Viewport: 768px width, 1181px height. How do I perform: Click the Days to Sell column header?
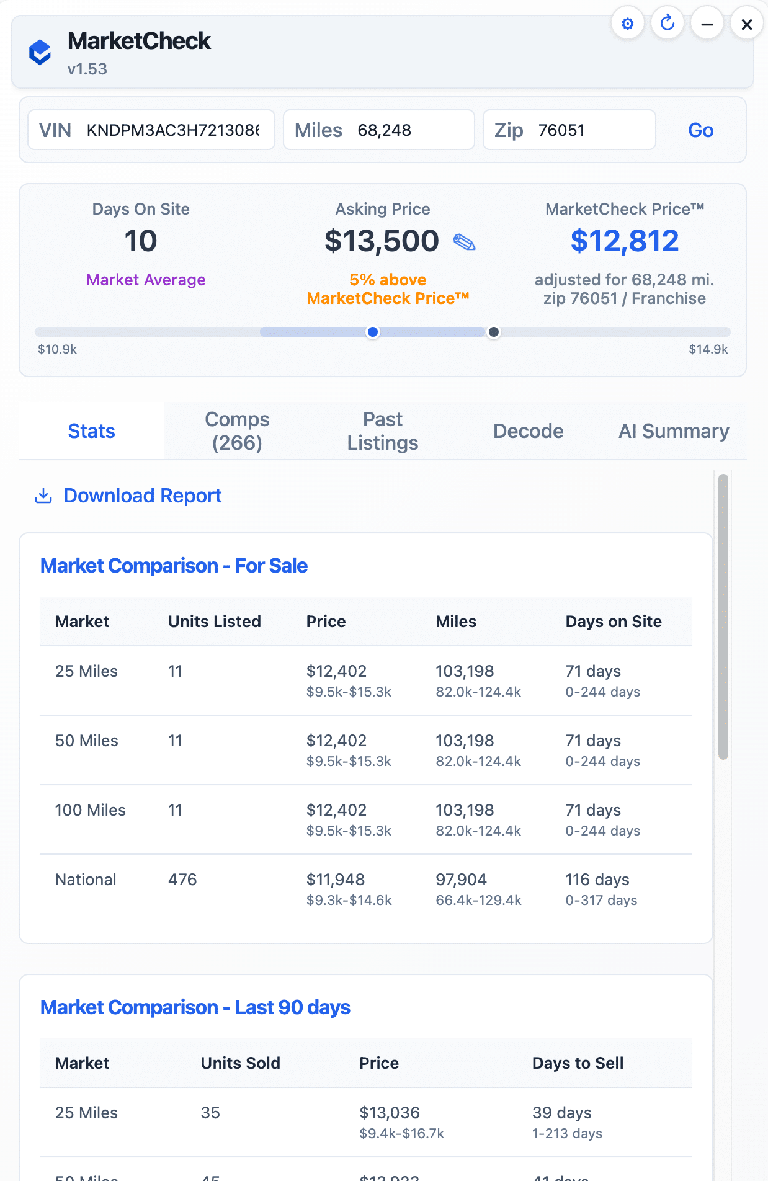pyautogui.click(x=578, y=1063)
